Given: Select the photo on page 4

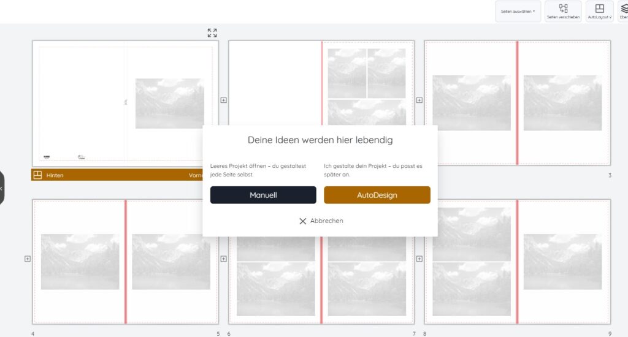Looking at the screenshot, I should click(x=80, y=262).
